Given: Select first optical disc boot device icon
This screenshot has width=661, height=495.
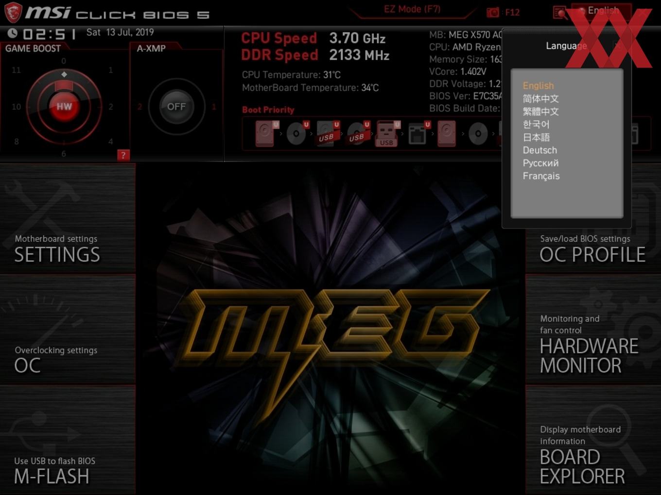Looking at the screenshot, I should point(297,133).
